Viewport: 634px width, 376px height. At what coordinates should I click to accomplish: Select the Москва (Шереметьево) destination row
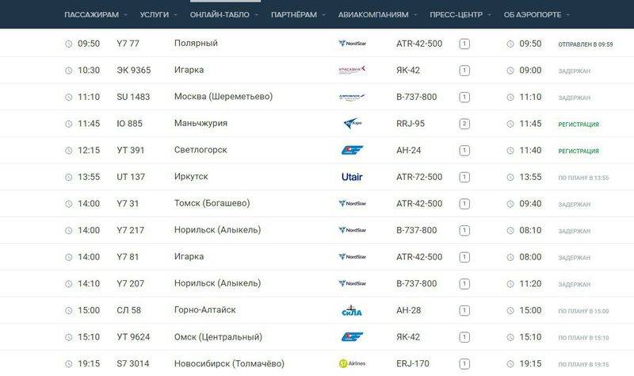coord(317,97)
